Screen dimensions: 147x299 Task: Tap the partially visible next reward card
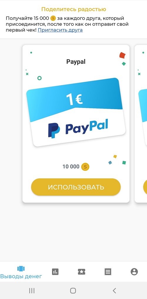point(141,124)
